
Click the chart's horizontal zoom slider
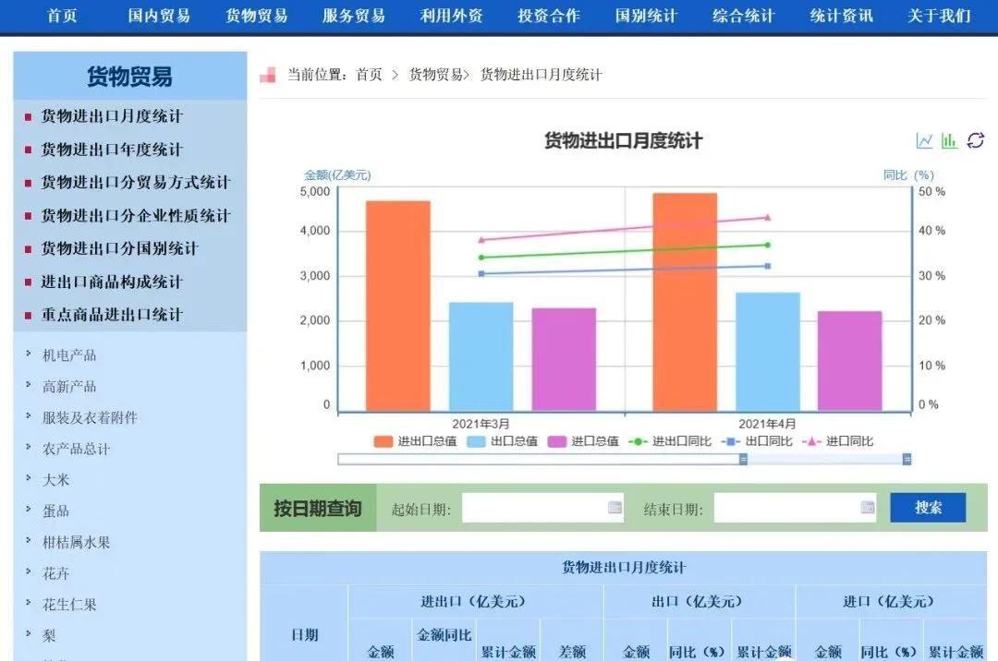tap(624, 458)
